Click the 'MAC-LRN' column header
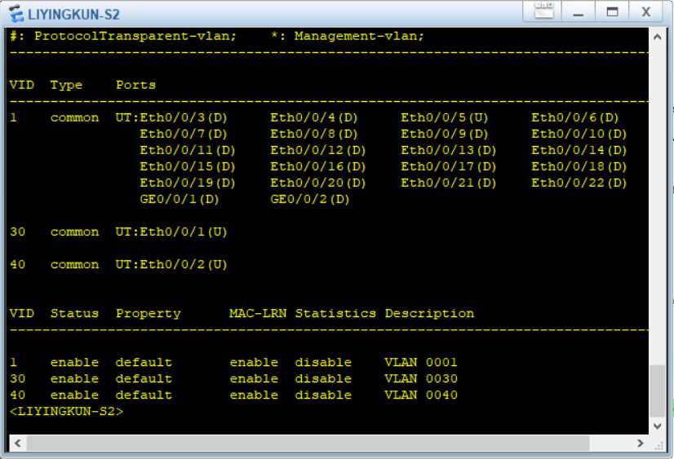The image size is (674, 459). pyautogui.click(x=258, y=313)
